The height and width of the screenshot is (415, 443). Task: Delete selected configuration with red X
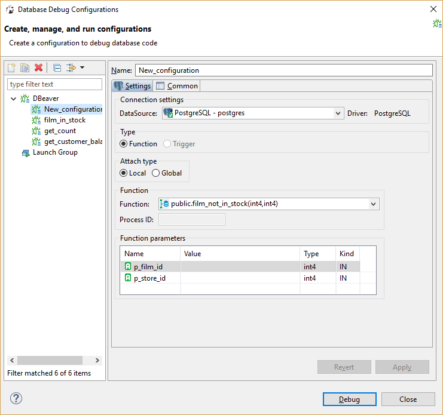click(39, 67)
